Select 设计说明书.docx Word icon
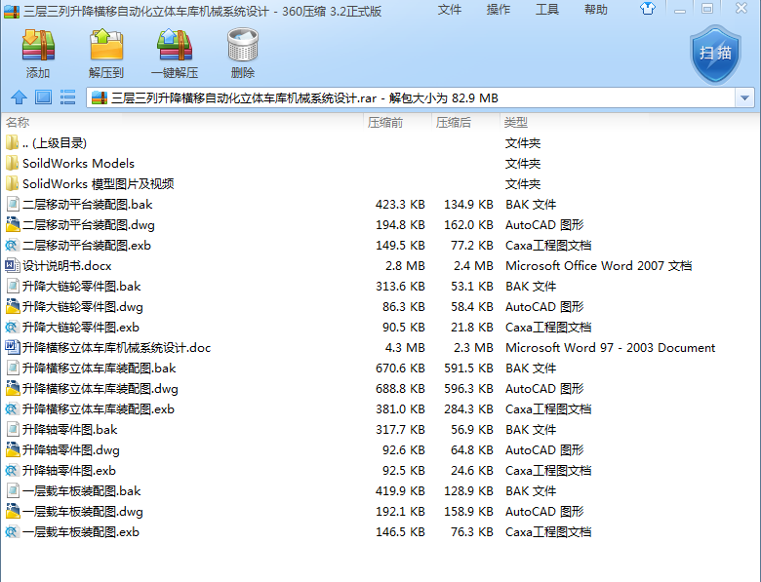Viewport: 761px width, 582px height. pos(12,265)
